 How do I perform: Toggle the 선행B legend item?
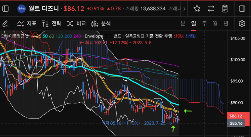[190, 36]
